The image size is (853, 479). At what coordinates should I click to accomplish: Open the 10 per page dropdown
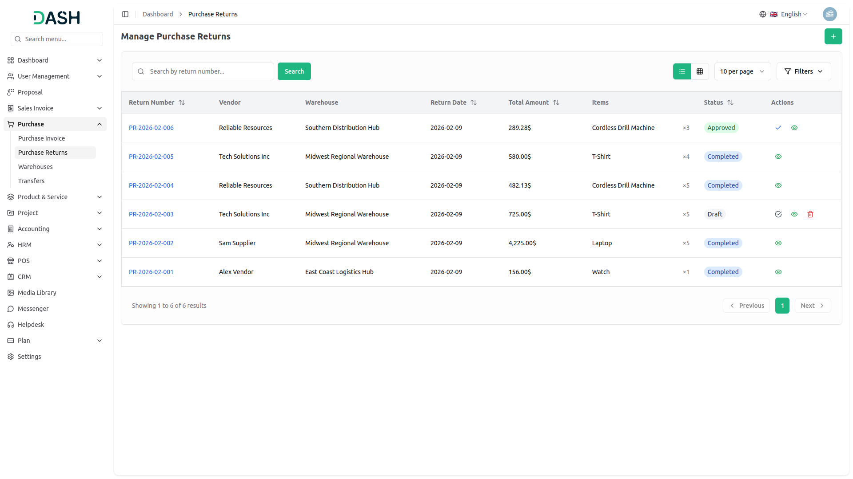pyautogui.click(x=742, y=71)
